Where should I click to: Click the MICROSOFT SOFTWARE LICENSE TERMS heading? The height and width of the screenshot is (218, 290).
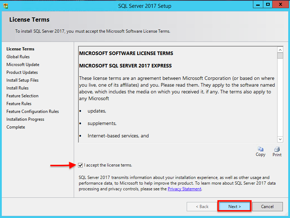coord(126,53)
